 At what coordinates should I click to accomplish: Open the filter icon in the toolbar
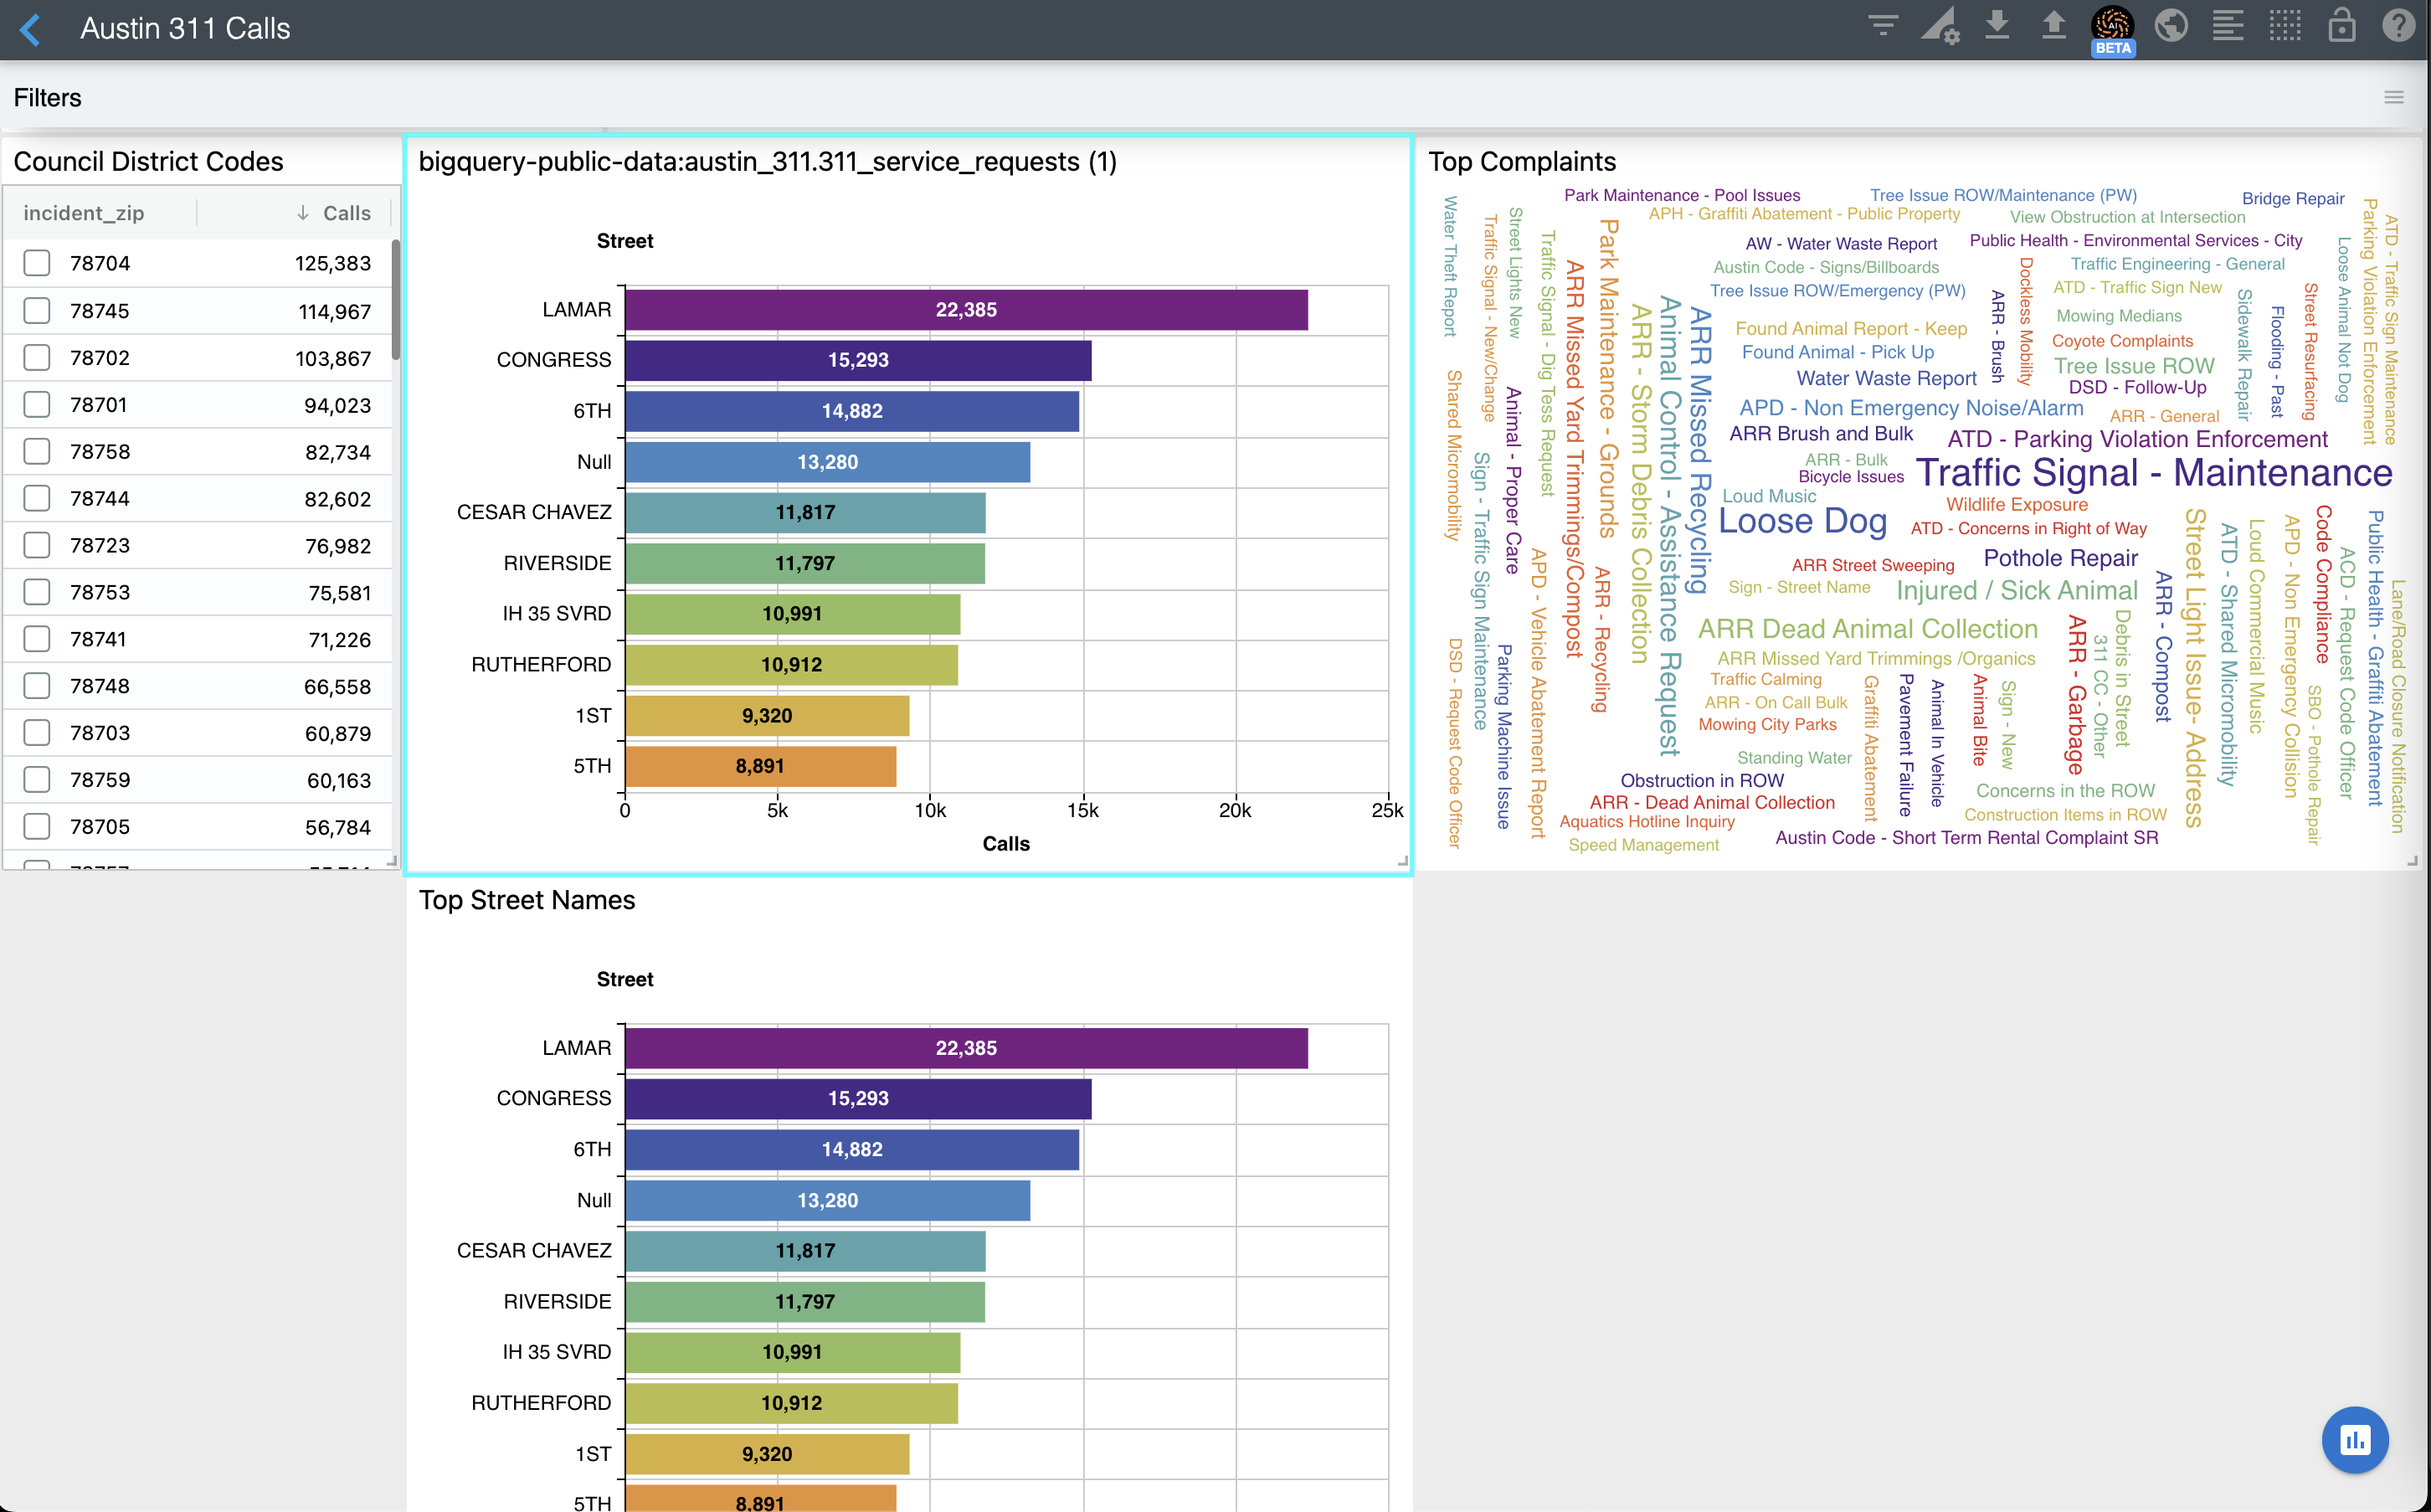(1882, 25)
